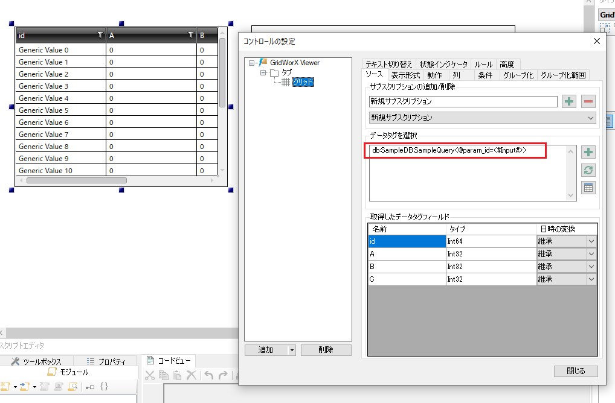Remove the subscription using the red minus icon
The width and height of the screenshot is (615, 403).
pyautogui.click(x=587, y=101)
